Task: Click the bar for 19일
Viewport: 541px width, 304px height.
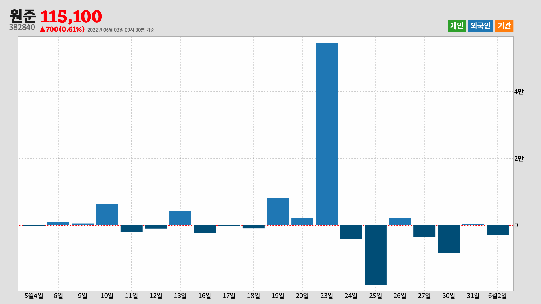Action: tap(278, 211)
